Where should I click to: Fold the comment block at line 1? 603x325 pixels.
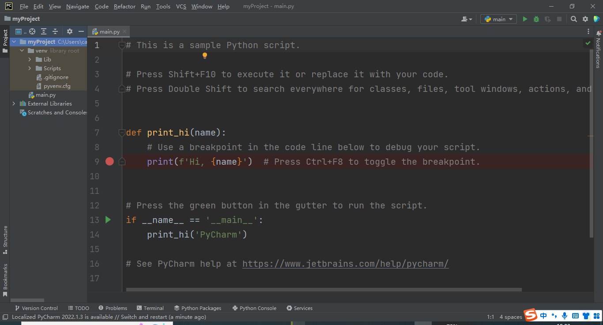coord(122,45)
